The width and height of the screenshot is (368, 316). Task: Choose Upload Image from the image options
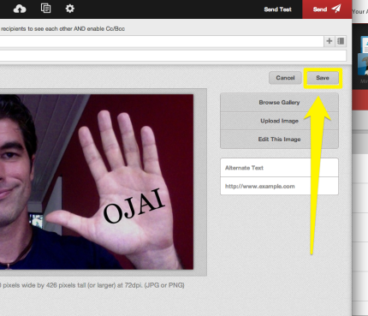279,121
